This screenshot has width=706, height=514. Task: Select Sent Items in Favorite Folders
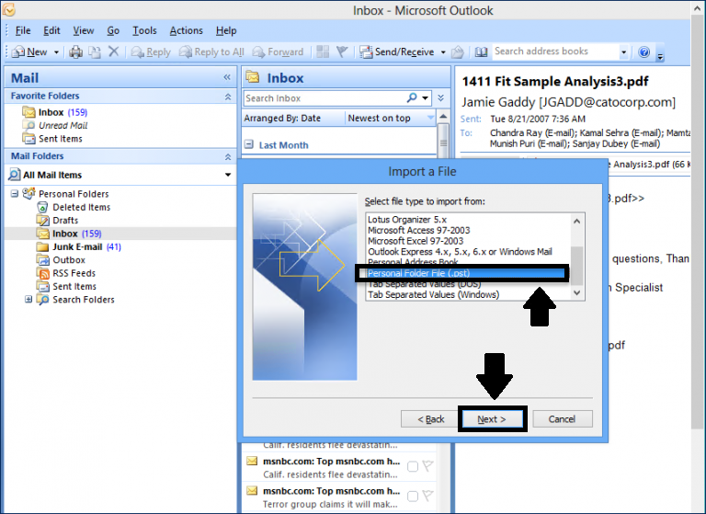[x=52, y=139]
